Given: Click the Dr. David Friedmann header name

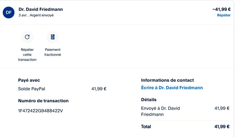Looking at the screenshot, I should (x=41, y=9).
